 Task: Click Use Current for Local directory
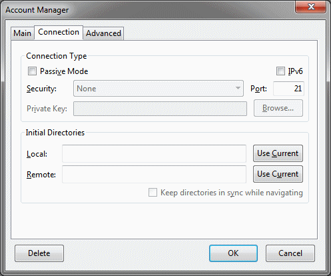point(278,153)
